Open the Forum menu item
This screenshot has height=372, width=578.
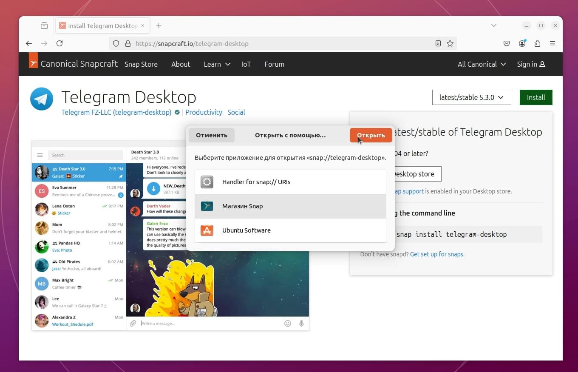point(274,64)
